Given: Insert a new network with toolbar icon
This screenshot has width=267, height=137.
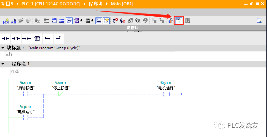Looking at the screenshot, I should [x=6, y=21].
